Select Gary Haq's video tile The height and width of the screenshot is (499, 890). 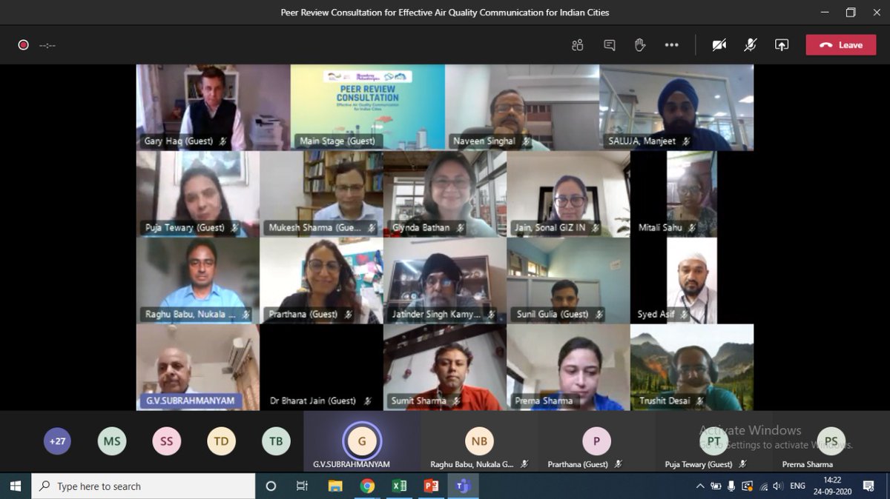(213, 107)
